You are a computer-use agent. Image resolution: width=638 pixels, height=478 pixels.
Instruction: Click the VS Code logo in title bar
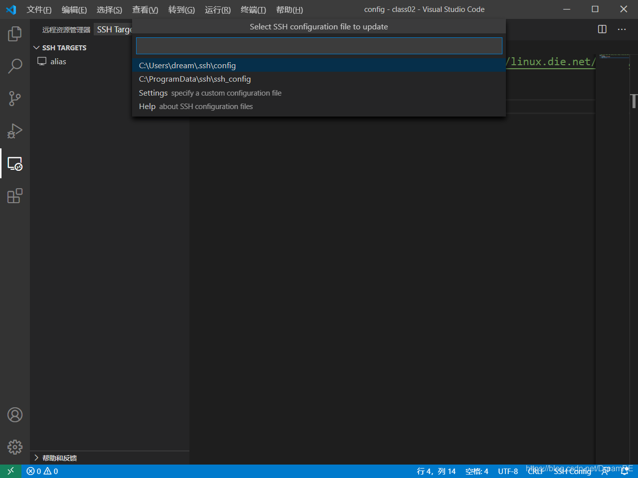coord(11,9)
